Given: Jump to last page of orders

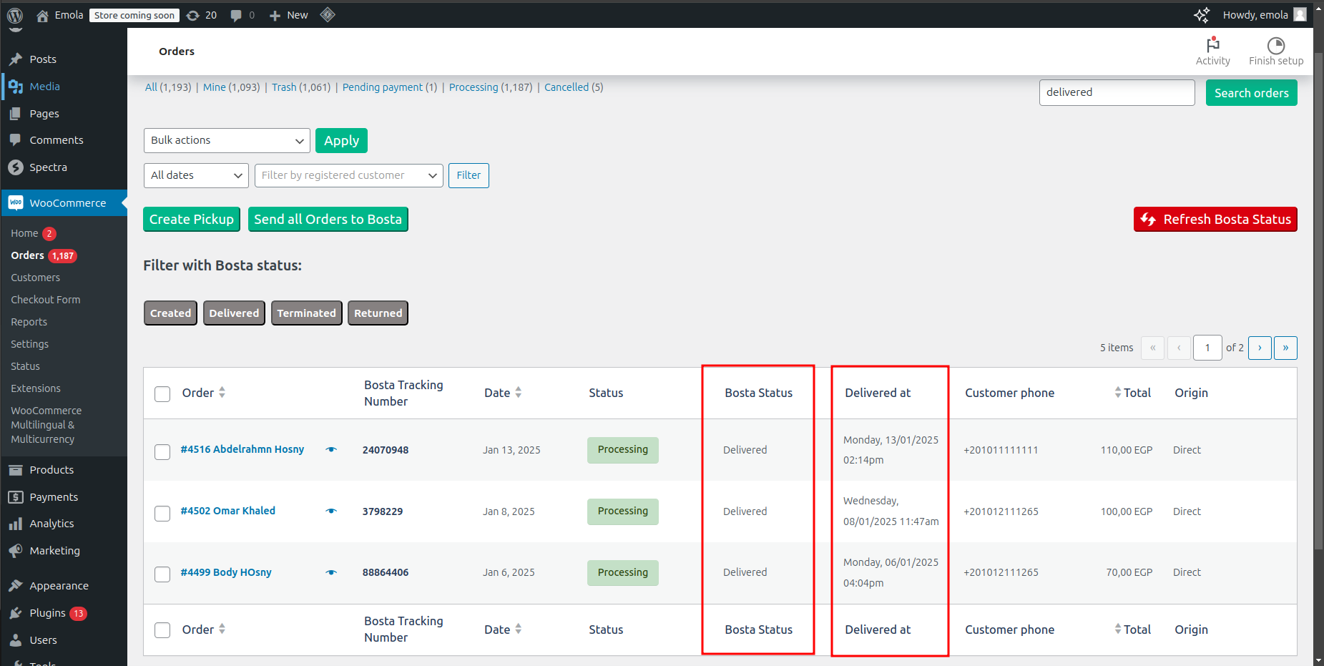Looking at the screenshot, I should tap(1285, 348).
